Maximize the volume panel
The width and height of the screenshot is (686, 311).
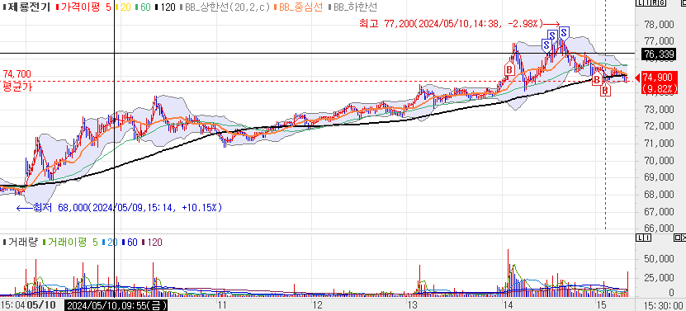(678, 238)
